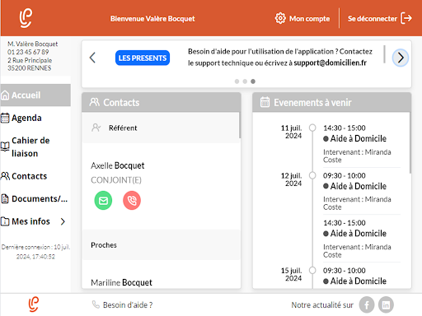This screenshot has width=422, height=316.
Task: Click the sidebar Contacts people icon
Action: pyautogui.click(x=5, y=176)
